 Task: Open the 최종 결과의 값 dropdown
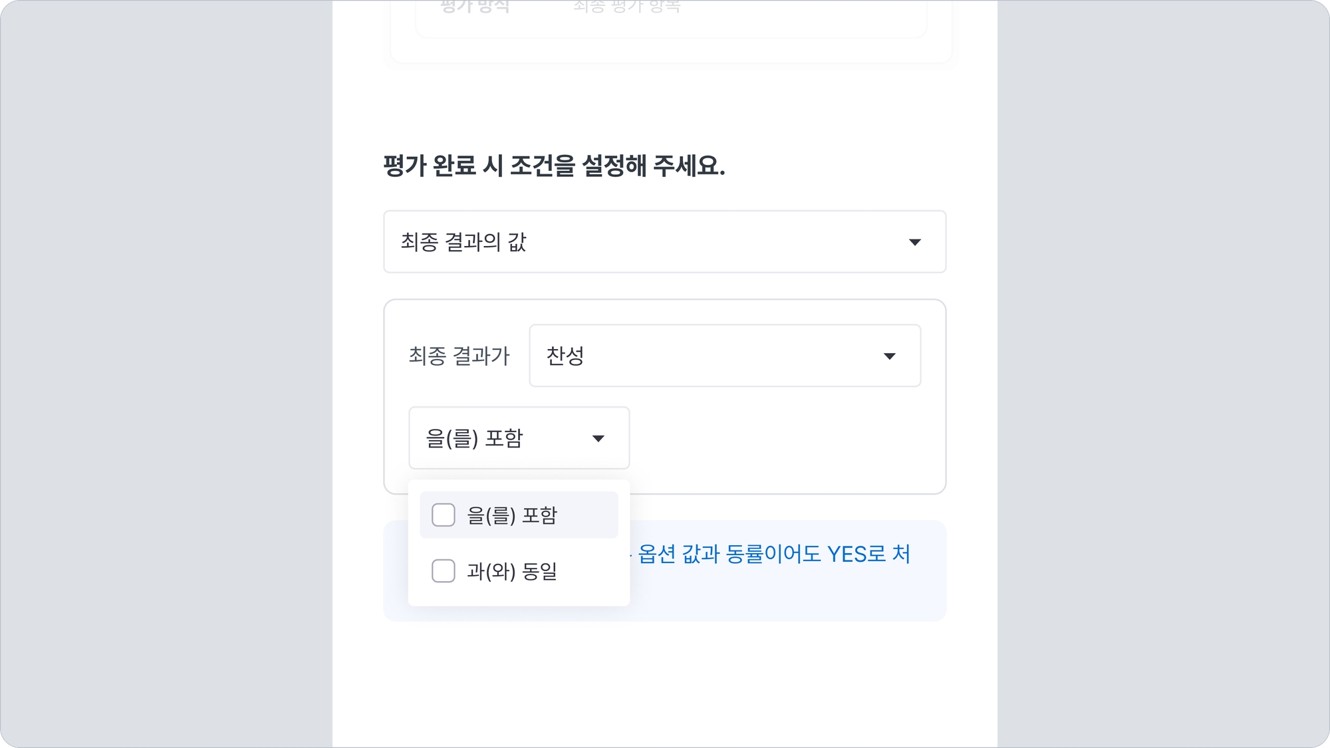[664, 242]
